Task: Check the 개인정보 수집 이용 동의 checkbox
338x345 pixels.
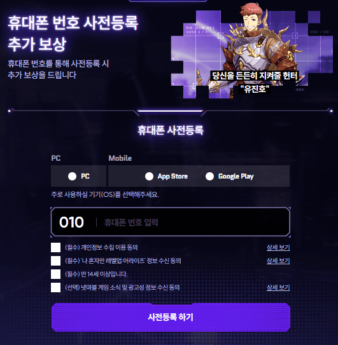Action: (x=55, y=248)
